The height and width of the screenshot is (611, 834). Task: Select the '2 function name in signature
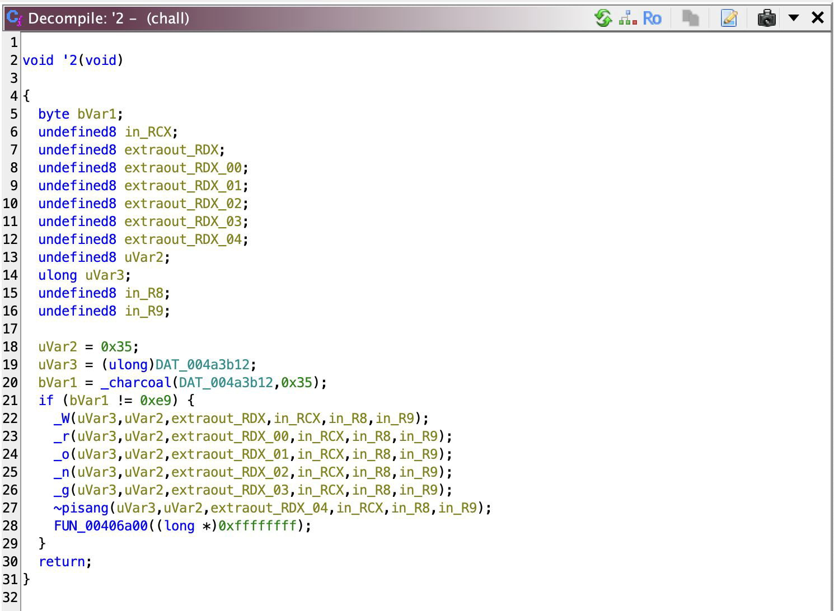(x=69, y=60)
